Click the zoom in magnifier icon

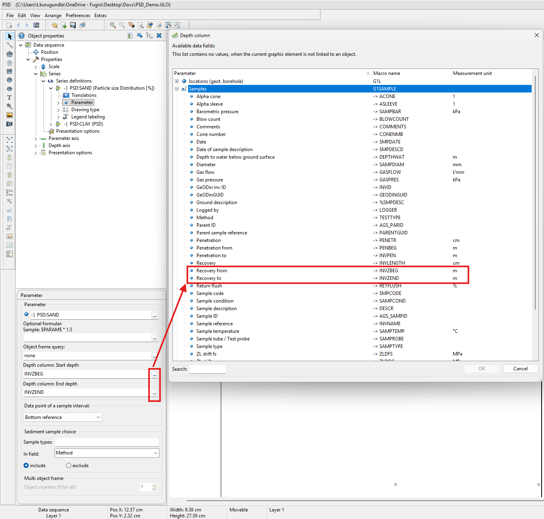pyautogui.click(x=113, y=25)
